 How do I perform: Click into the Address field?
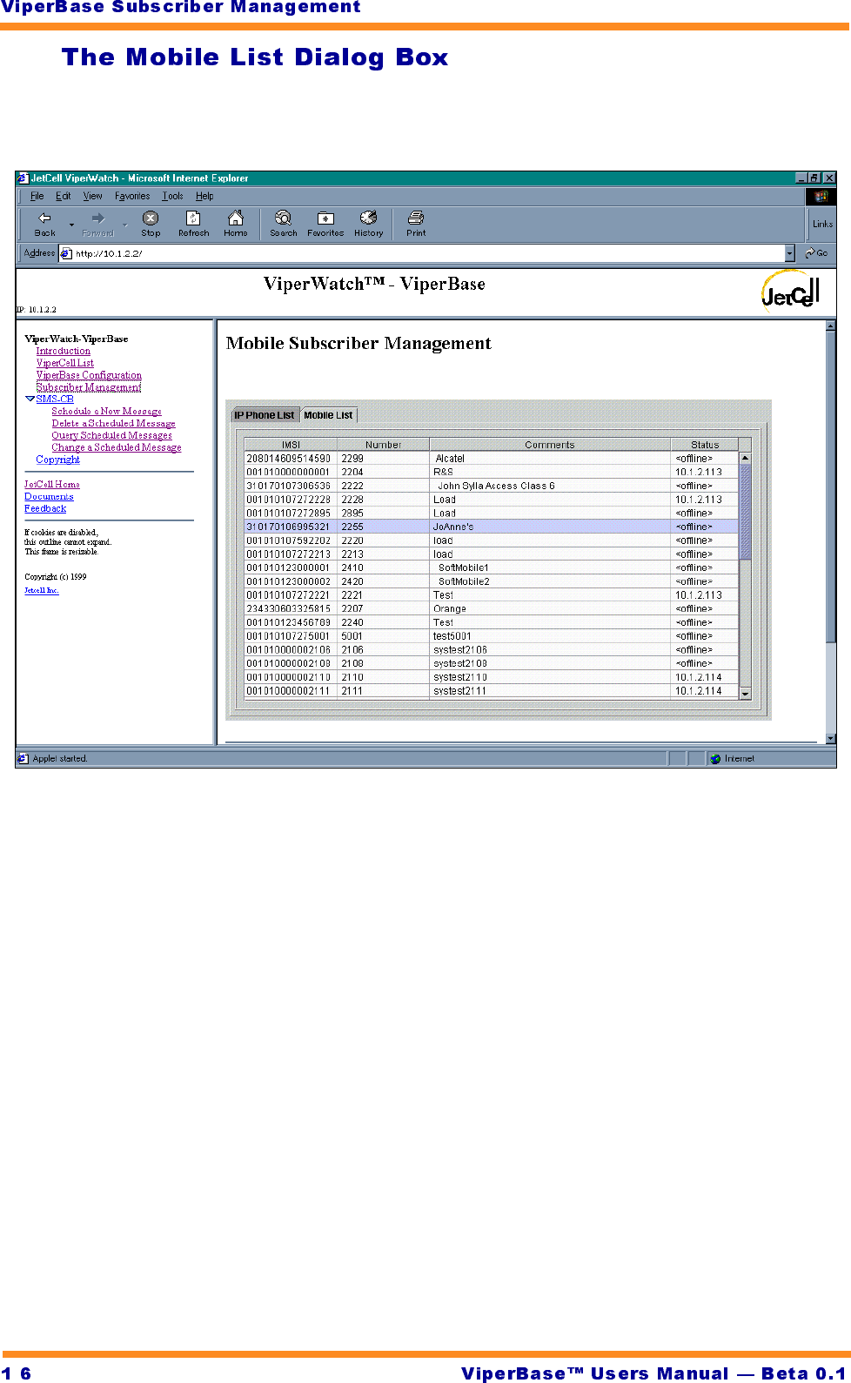pos(422,253)
